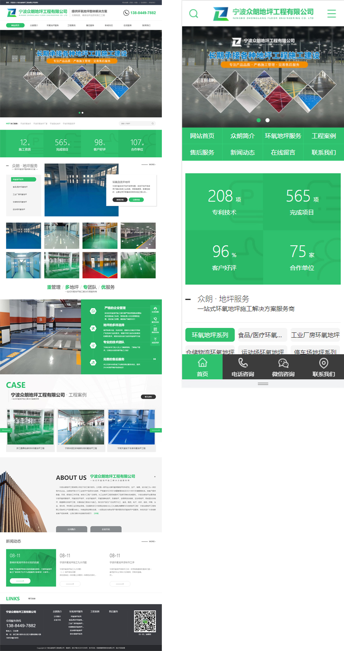Click next arrow on desktop case carousel
Viewport: 344px width, 651px height.
tap(157, 430)
